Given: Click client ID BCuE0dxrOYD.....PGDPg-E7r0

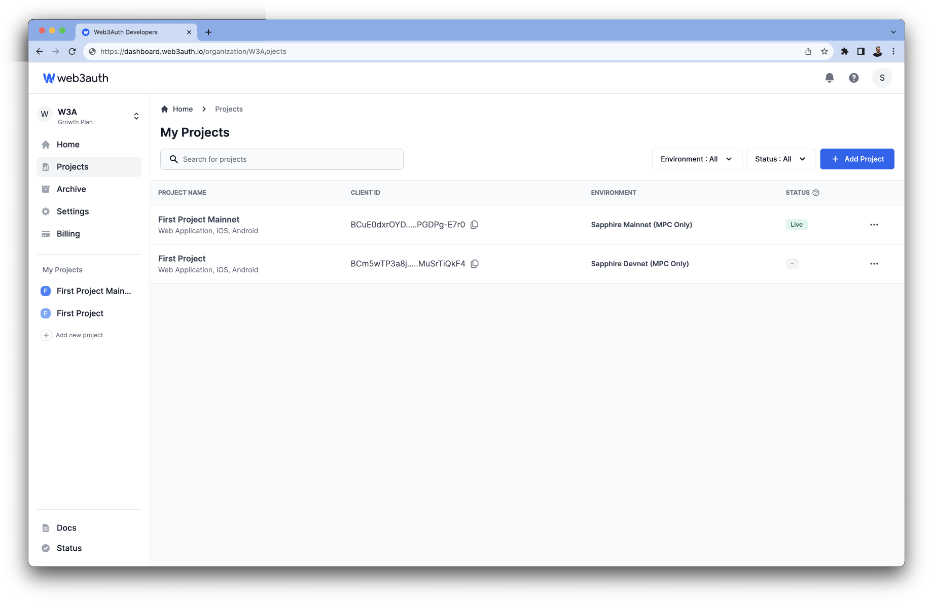Looking at the screenshot, I should tap(408, 225).
